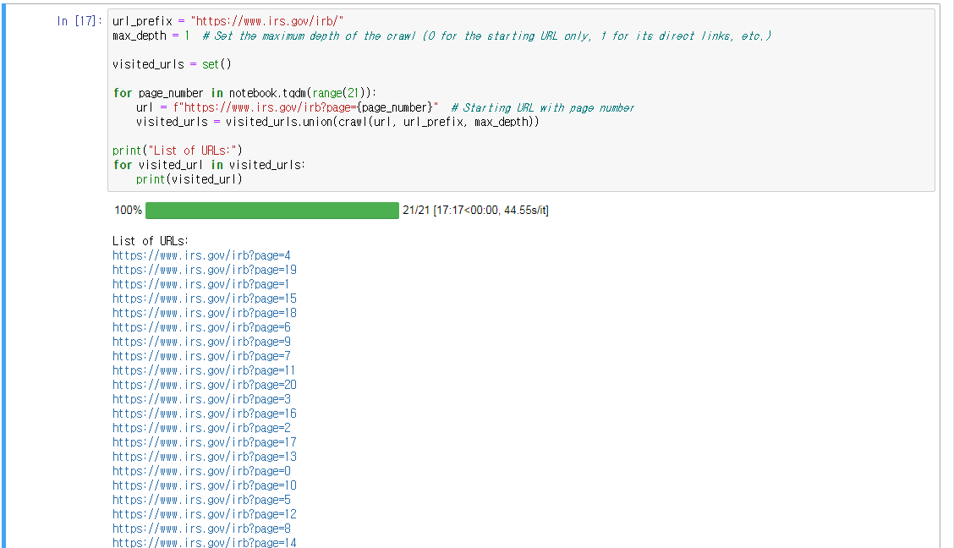Click the visited_urls.union(crawl(...)) line

[337, 122]
